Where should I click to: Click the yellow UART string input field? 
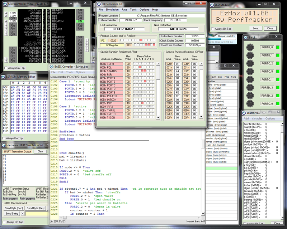pyautogui.click(x=37, y=214)
